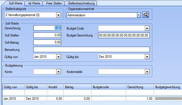Expand the Organisationseinheit dropdown arrow
The width and height of the screenshot is (182, 105).
pos(139,15)
